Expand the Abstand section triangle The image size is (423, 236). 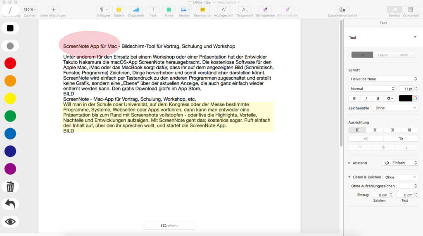(350, 163)
